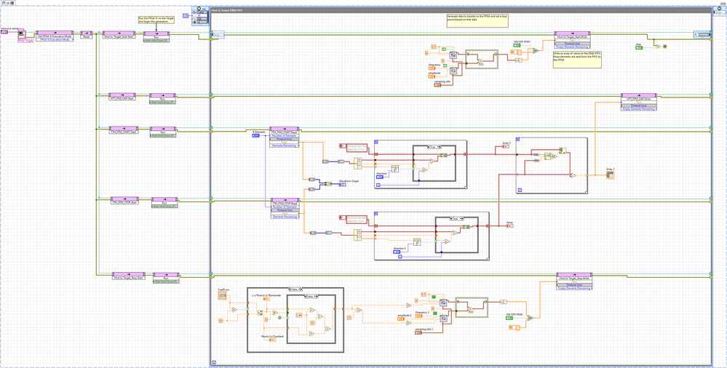Click the Select function next to ON/OFF FPM2
This screenshot has width=727, height=368.
531,318
